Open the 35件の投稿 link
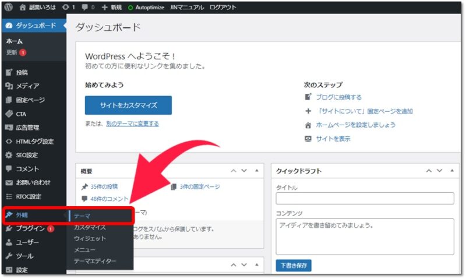 (x=104, y=186)
